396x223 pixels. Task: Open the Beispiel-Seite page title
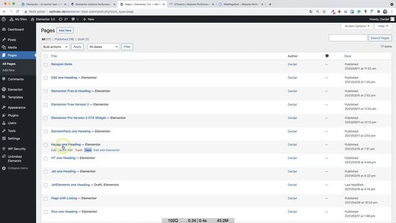point(62,64)
